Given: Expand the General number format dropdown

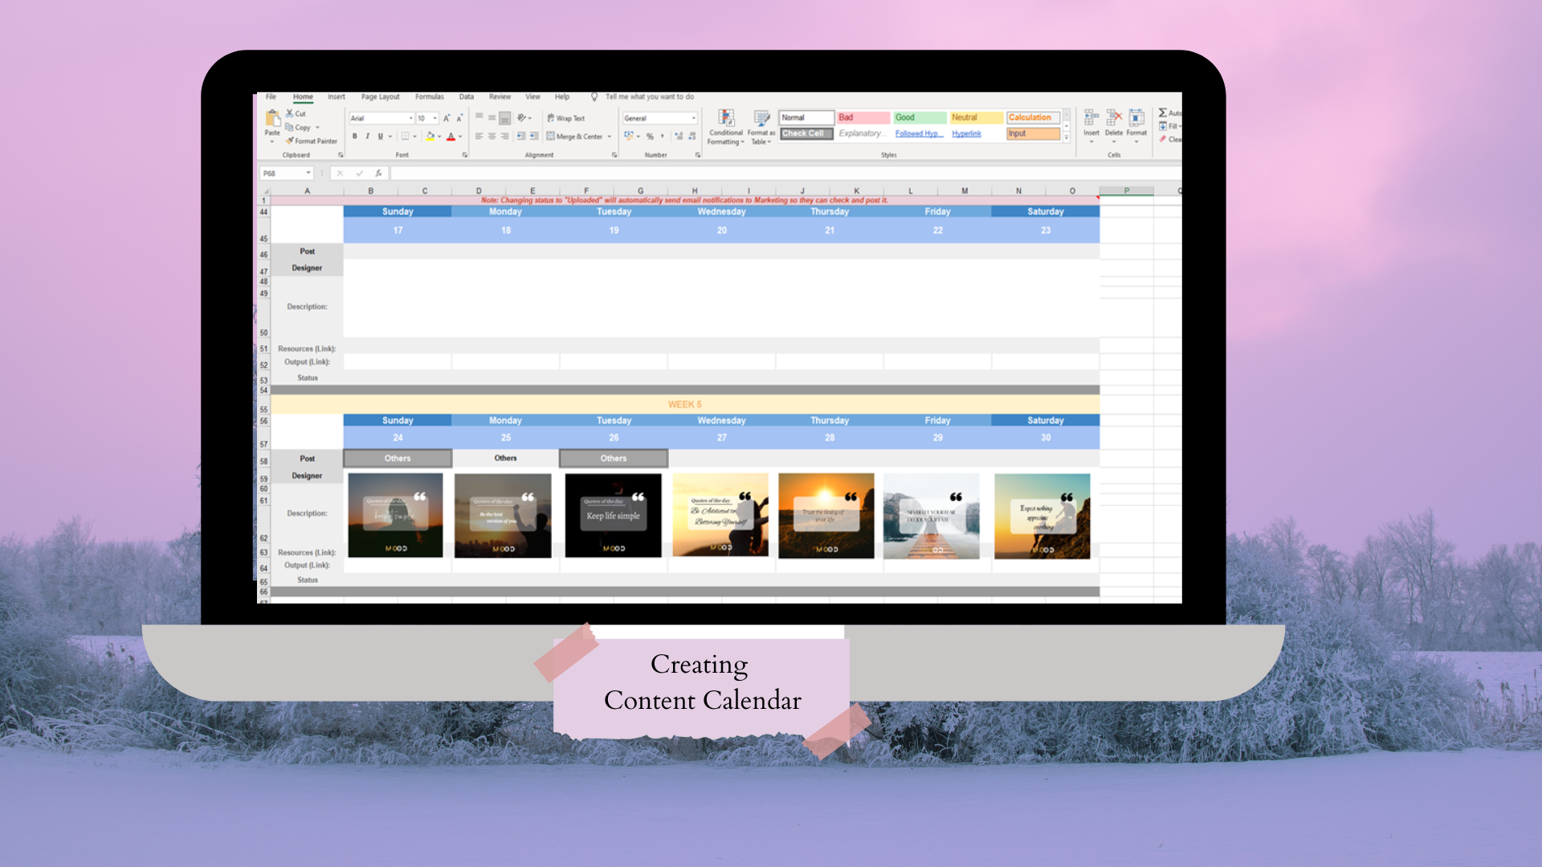Looking at the screenshot, I should (x=694, y=118).
